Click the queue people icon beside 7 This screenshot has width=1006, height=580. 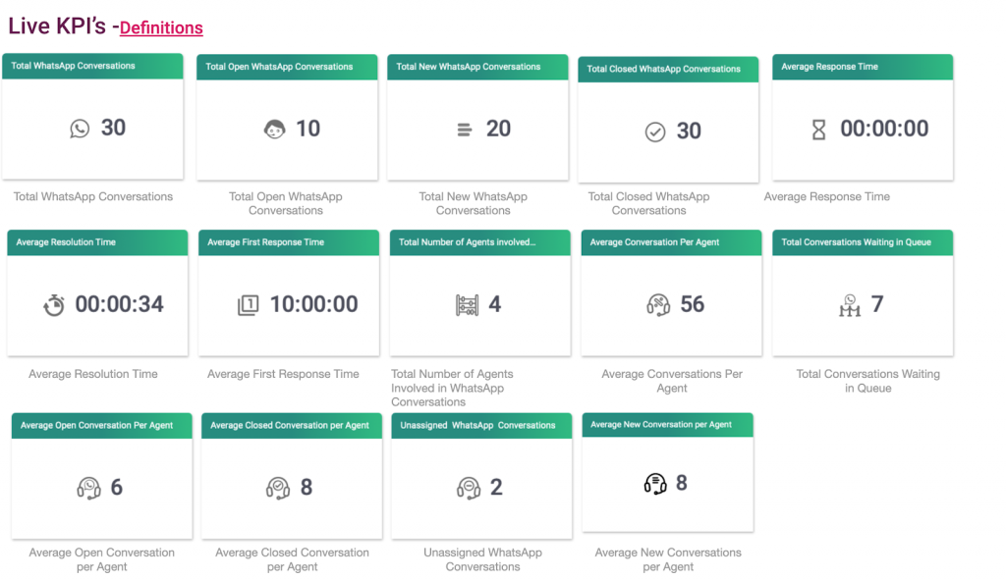pyautogui.click(x=850, y=305)
